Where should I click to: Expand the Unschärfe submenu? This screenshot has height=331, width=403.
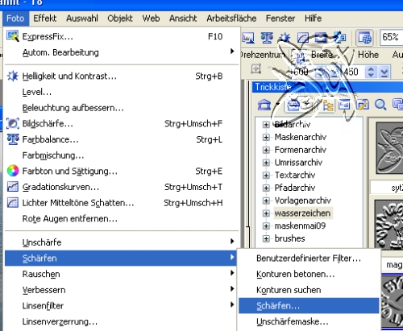click(121, 242)
